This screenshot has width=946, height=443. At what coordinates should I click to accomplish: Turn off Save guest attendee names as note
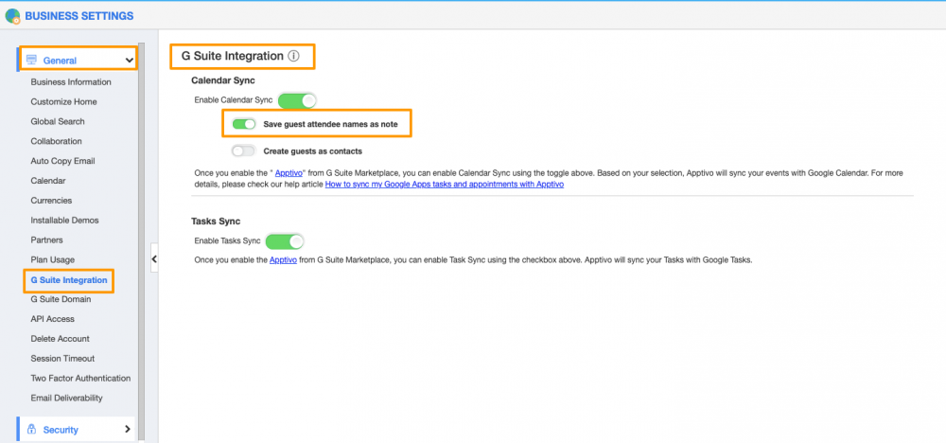pos(244,124)
